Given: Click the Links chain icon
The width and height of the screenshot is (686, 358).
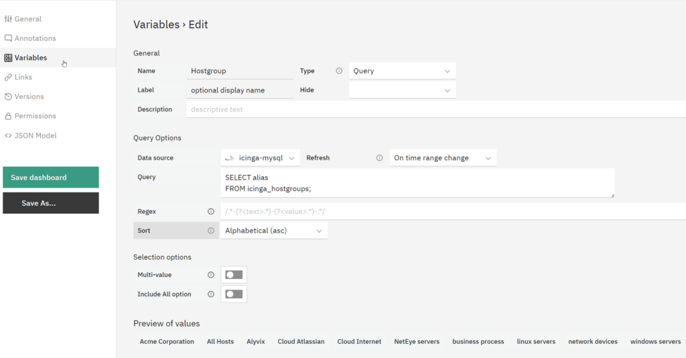Looking at the screenshot, I should [x=8, y=77].
